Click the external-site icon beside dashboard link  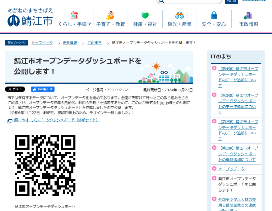10,121
